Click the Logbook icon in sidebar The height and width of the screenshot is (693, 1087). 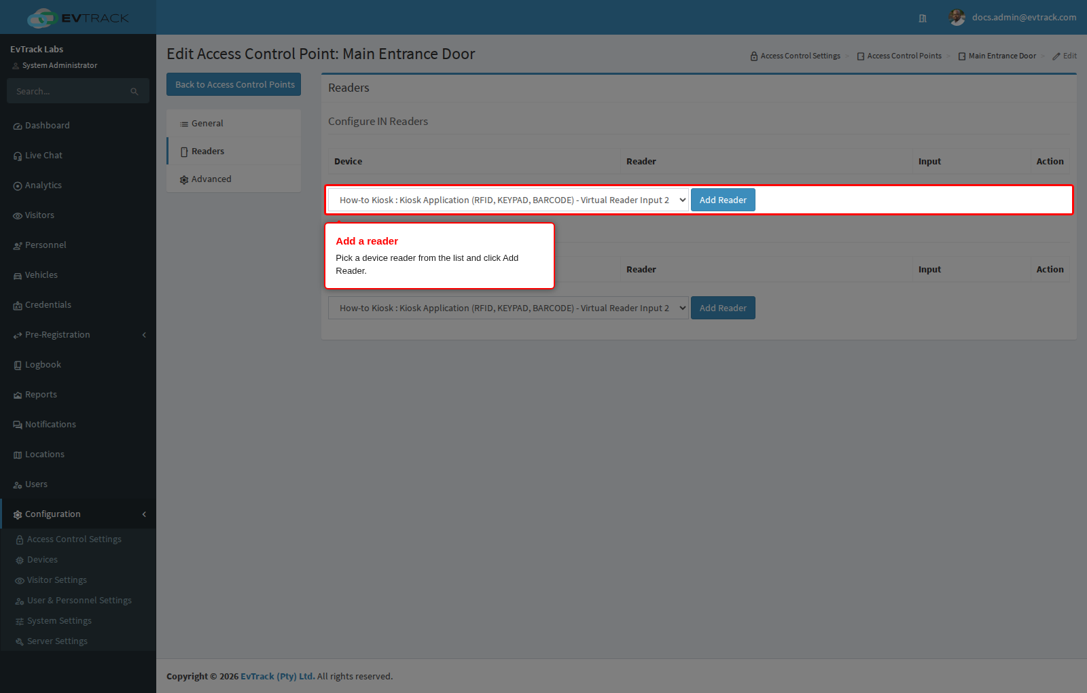pyautogui.click(x=18, y=366)
